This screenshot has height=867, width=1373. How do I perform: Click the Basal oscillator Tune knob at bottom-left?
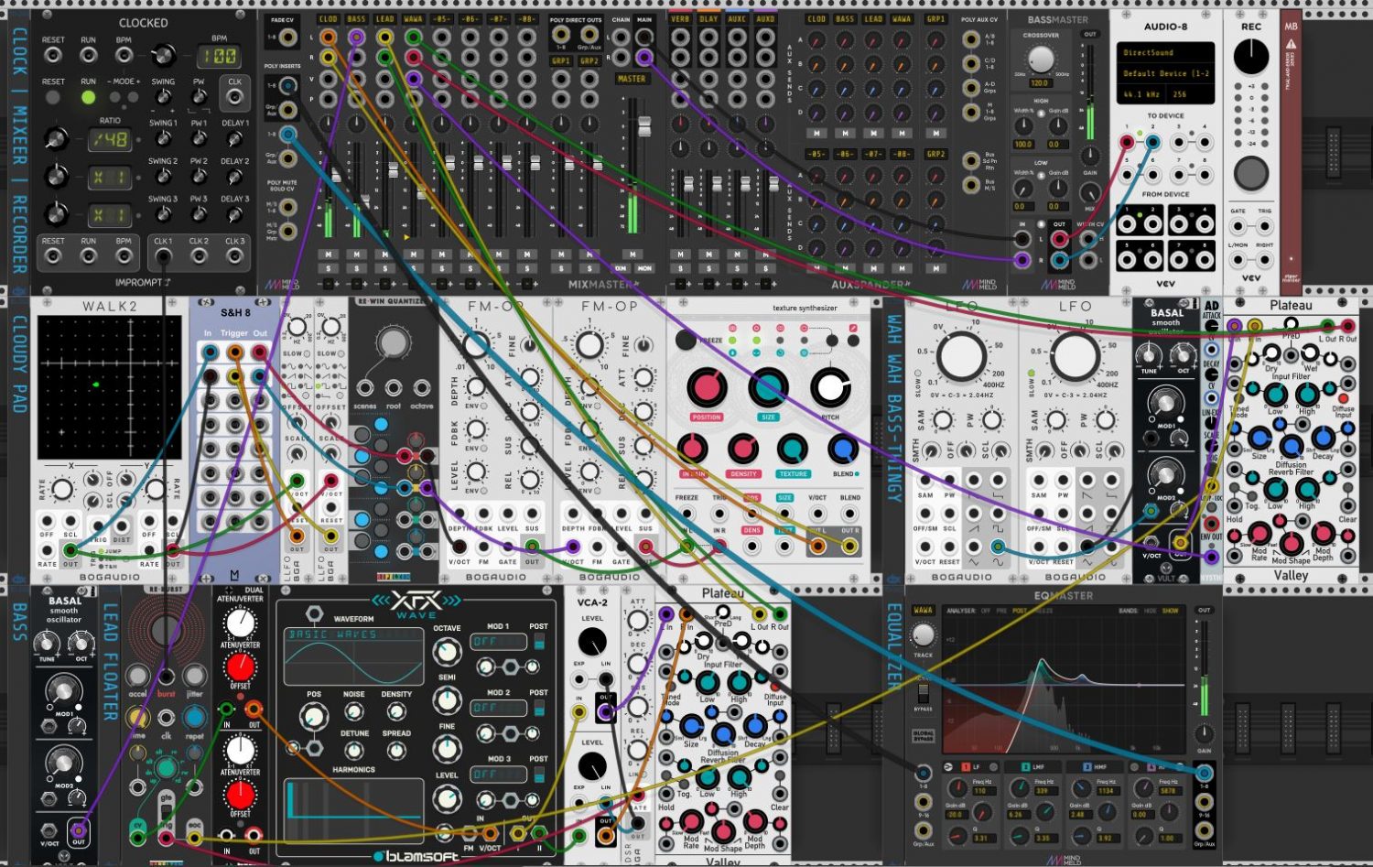48,644
